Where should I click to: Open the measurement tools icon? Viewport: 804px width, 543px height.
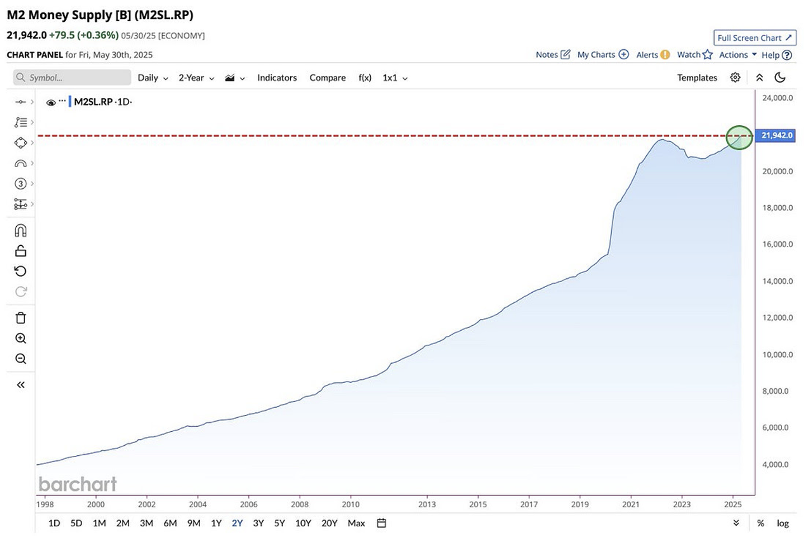(x=20, y=204)
